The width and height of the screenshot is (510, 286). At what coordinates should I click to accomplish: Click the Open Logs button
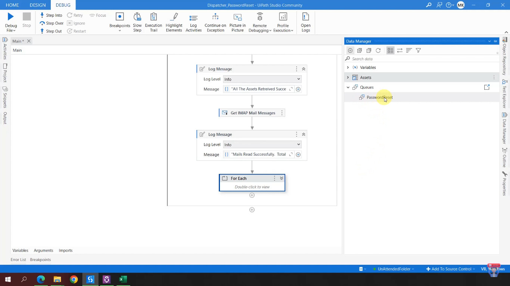305,22
